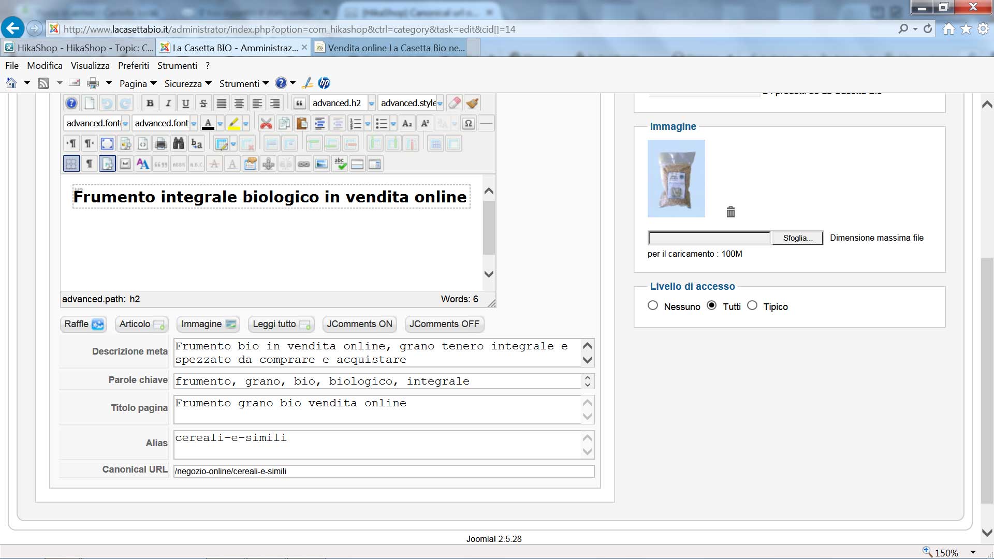The width and height of the screenshot is (994, 559).
Task: Select the Tipico access level
Action: point(752,305)
